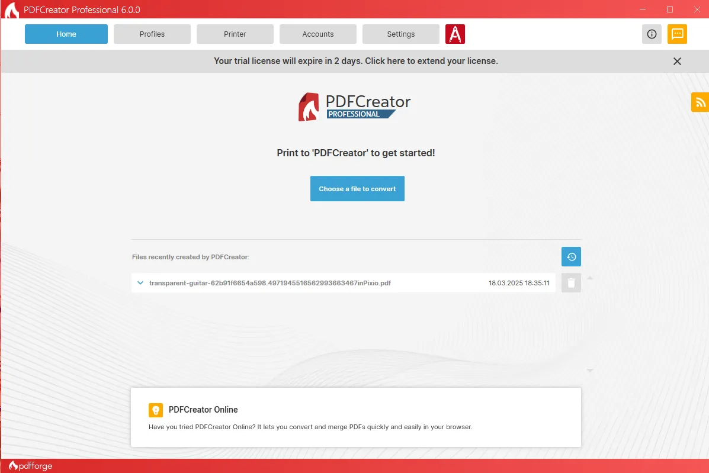Switch to the Profiles tab

152,34
